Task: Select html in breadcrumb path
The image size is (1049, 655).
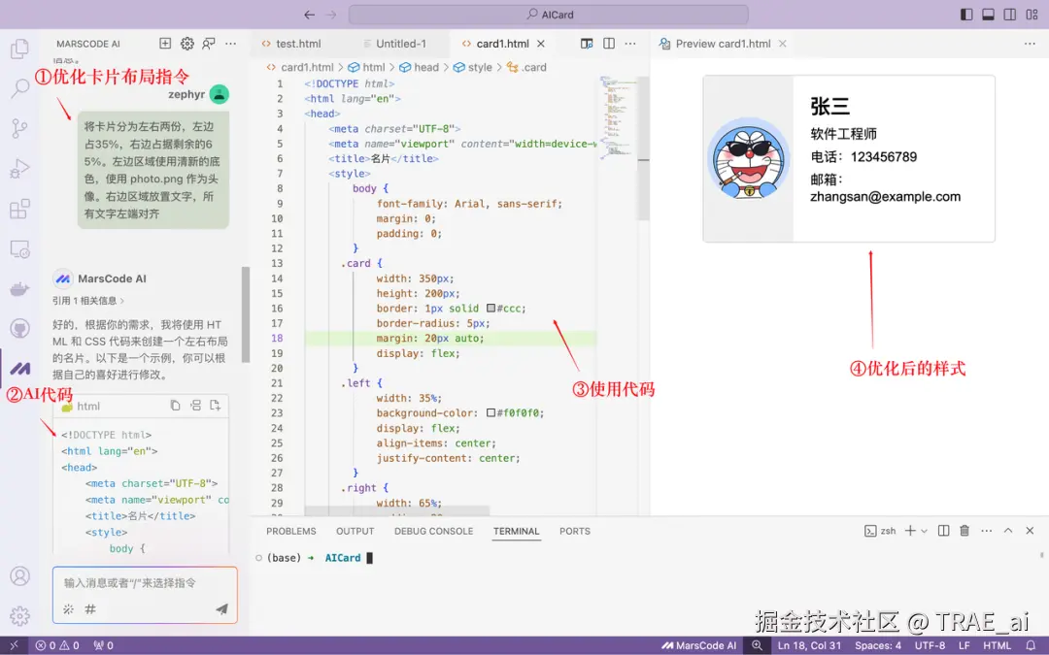Action: coord(366,68)
